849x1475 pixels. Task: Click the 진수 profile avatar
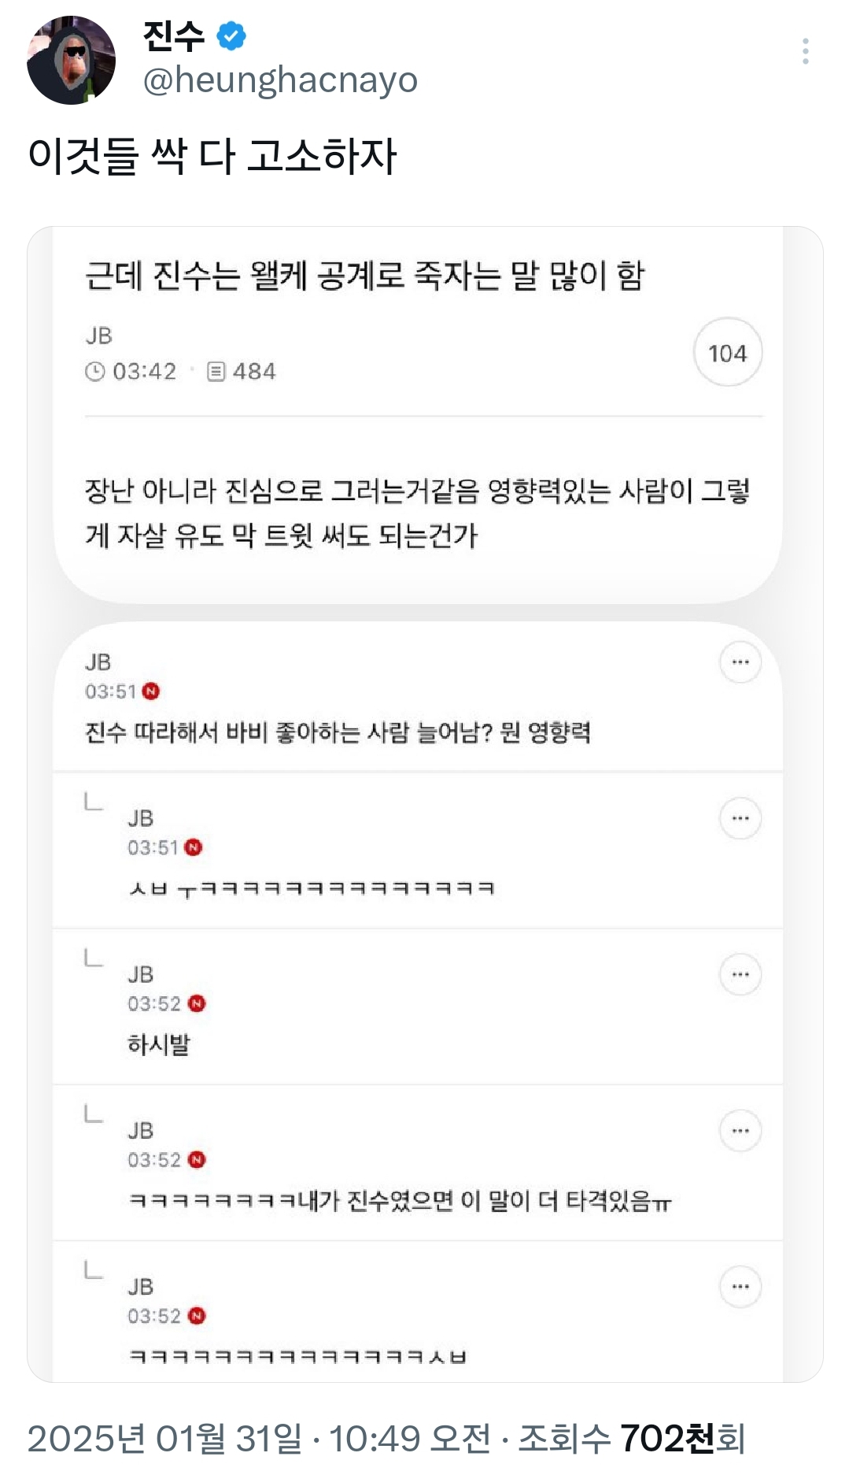click(71, 60)
